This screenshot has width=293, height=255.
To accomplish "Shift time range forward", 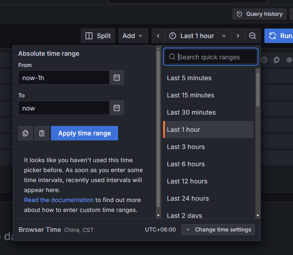I will coord(238,36).
